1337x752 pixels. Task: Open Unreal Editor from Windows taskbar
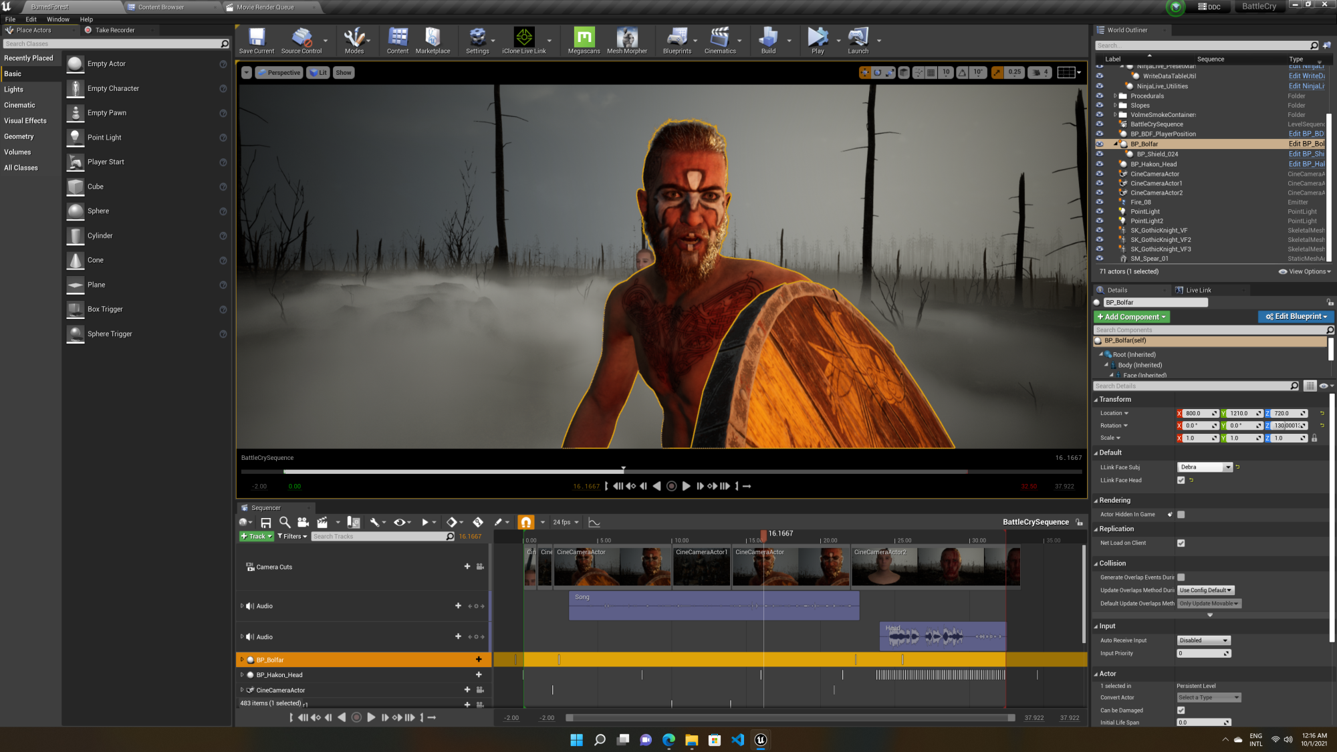pos(760,739)
